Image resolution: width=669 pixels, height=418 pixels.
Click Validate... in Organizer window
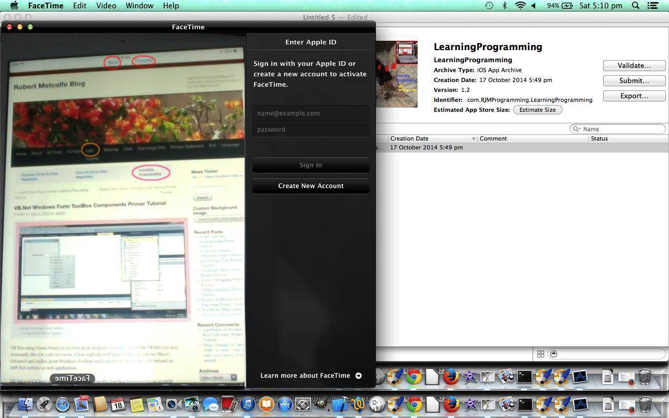point(634,65)
